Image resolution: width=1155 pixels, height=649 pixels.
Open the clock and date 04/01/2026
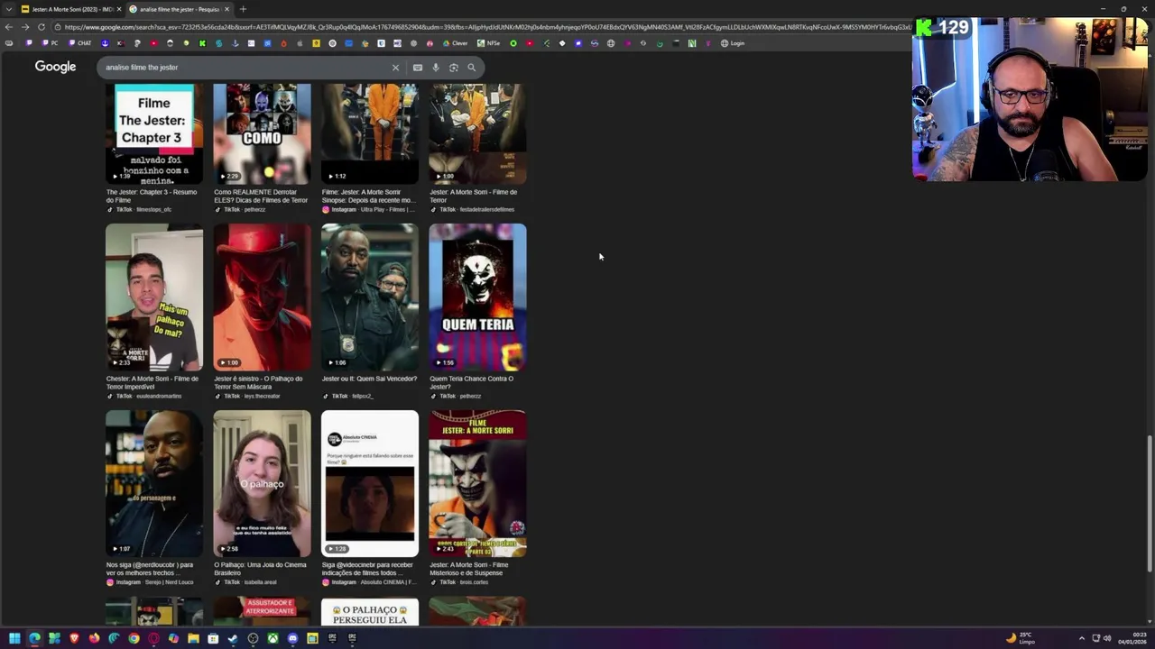[x=1132, y=638]
